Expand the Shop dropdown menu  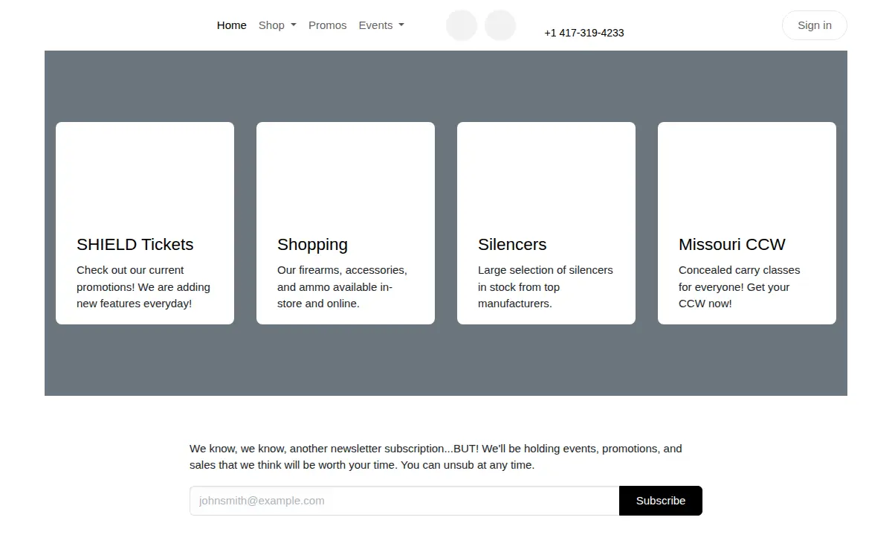click(x=277, y=25)
